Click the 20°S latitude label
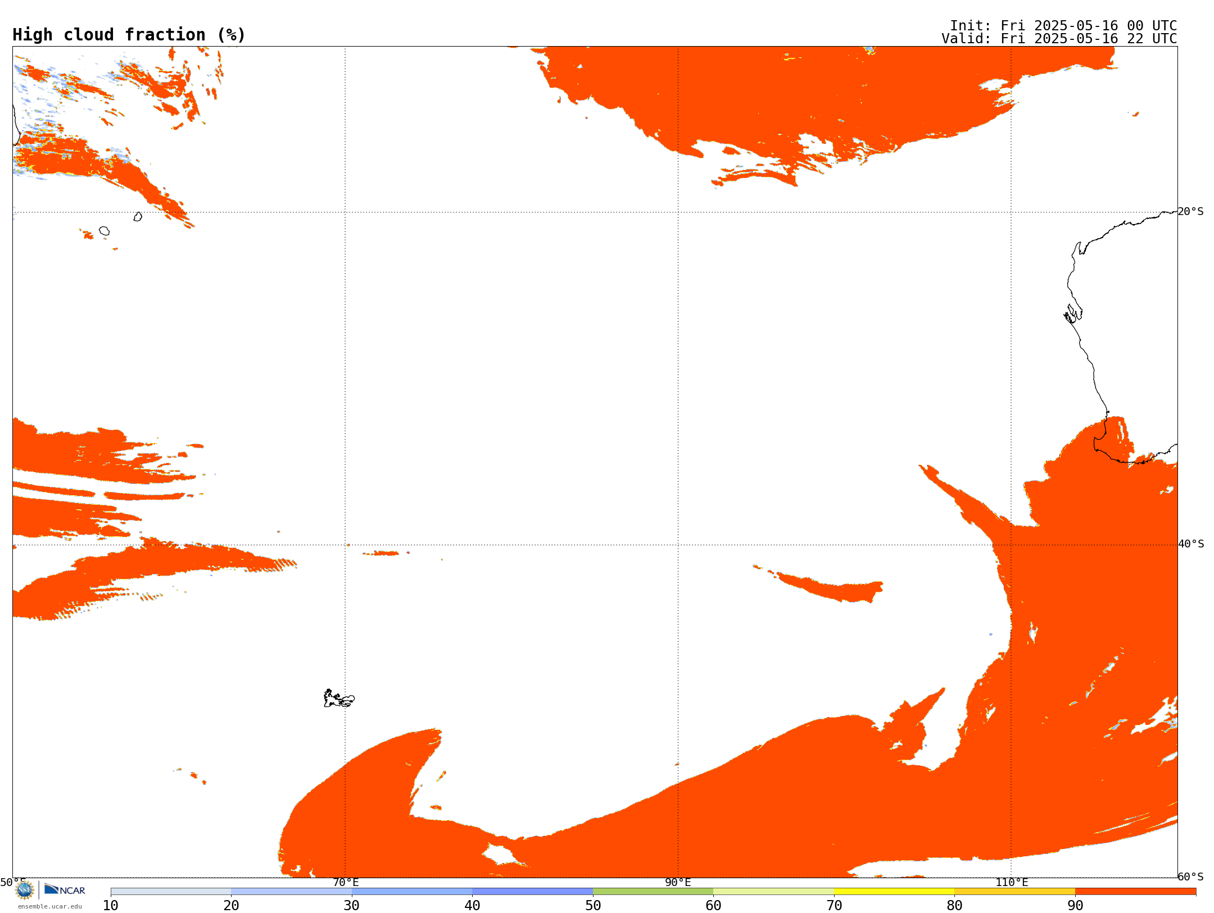Viewport: 1214px width, 913px height. pyautogui.click(x=1191, y=212)
